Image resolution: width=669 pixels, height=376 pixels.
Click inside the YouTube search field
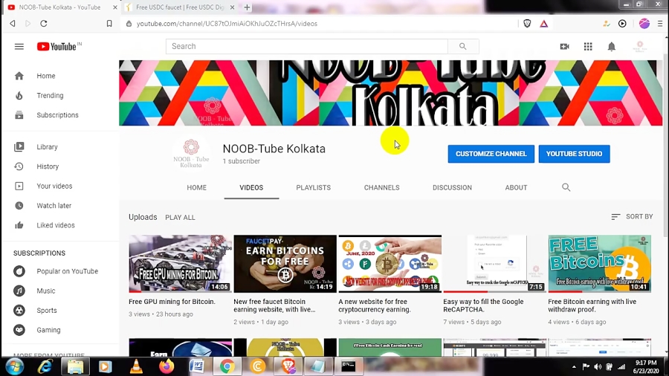[306, 47]
